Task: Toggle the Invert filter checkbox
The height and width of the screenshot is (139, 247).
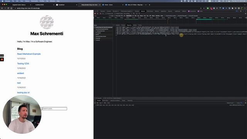Action: [x=110, y=16]
